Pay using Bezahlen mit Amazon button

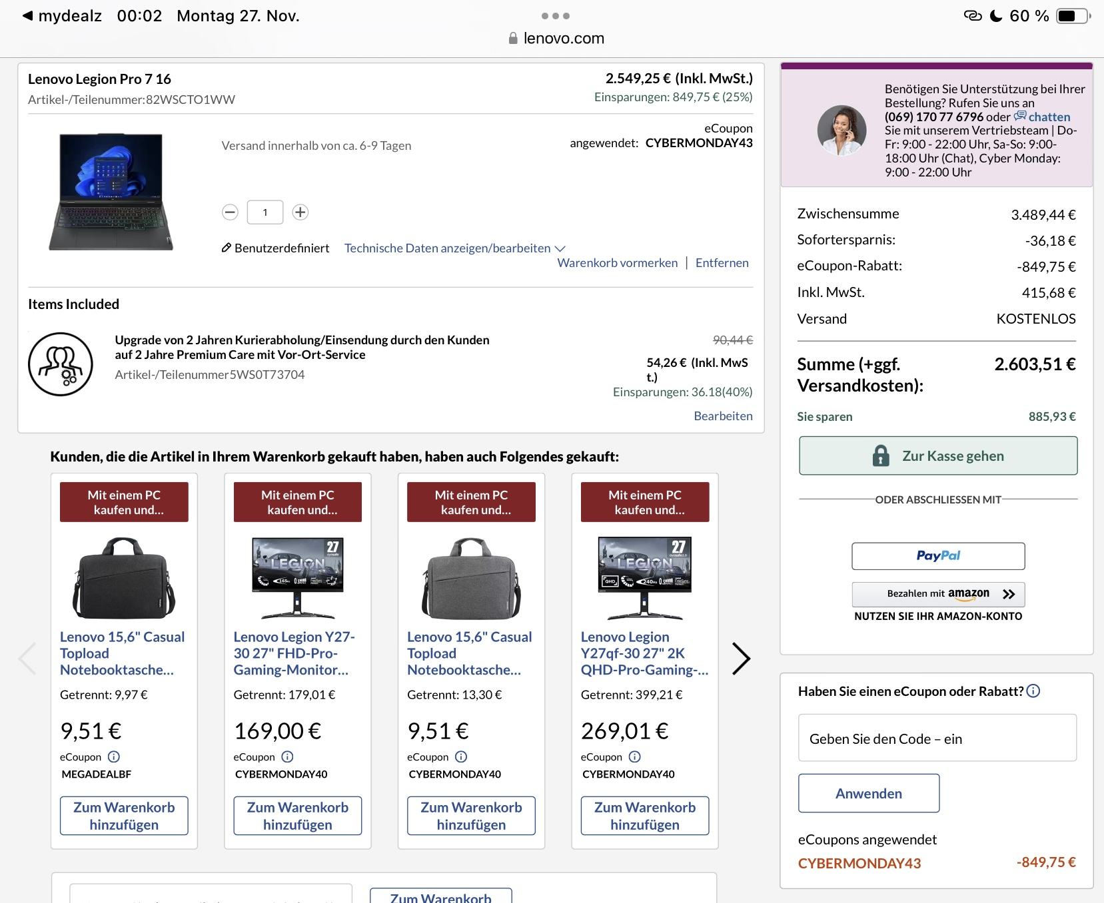click(x=938, y=594)
